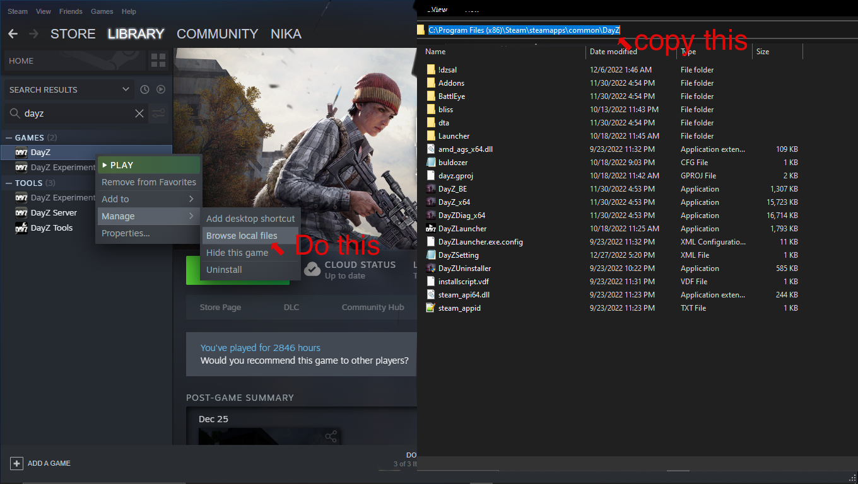The height and width of the screenshot is (484, 858).
Task: Collapse the GAMES category
Action: pyautogui.click(x=9, y=138)
